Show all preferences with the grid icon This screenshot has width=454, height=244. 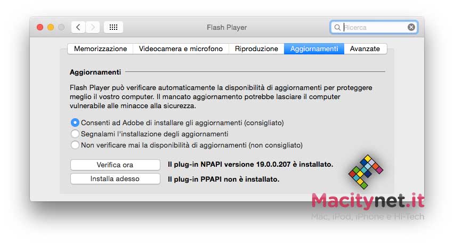(113, 27)
